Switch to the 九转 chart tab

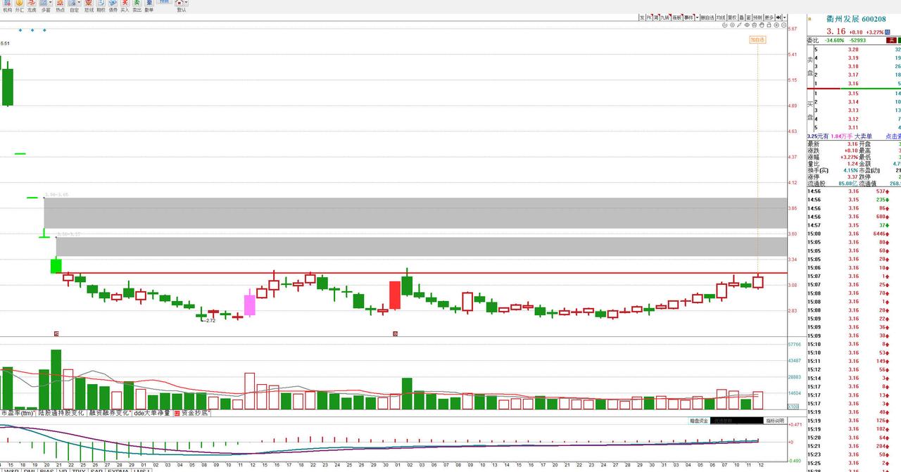[665, 18]
